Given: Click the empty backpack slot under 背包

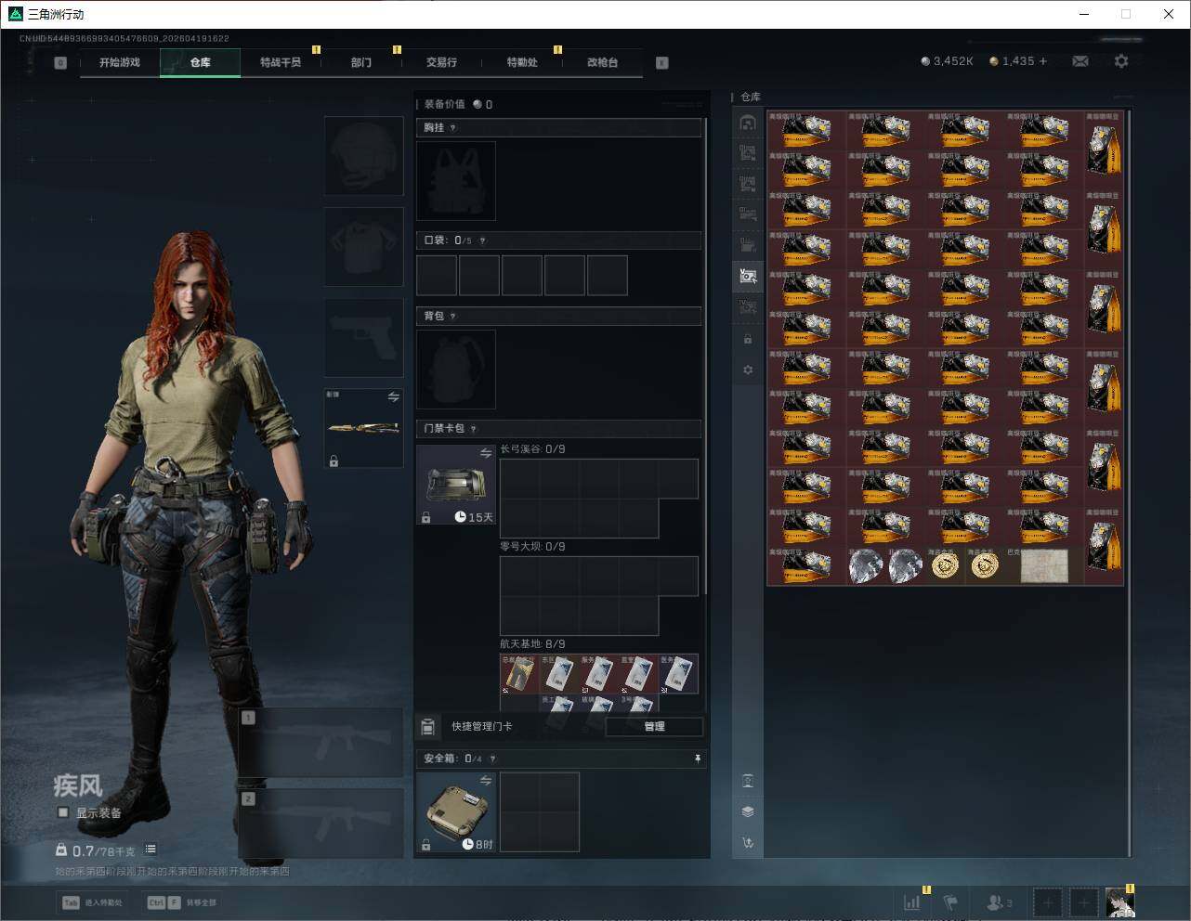Looking at the screenshot, I should coord(456,369).
